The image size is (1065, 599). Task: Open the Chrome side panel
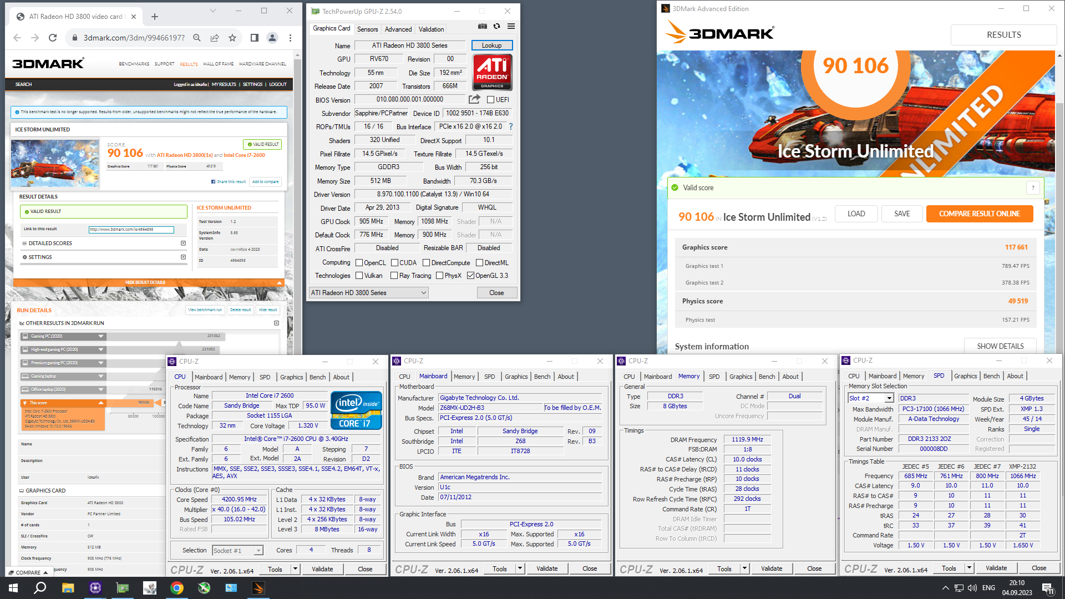(254, 38)
